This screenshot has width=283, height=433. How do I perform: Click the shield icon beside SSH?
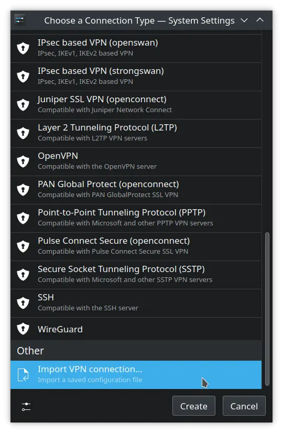pos(23,303)
